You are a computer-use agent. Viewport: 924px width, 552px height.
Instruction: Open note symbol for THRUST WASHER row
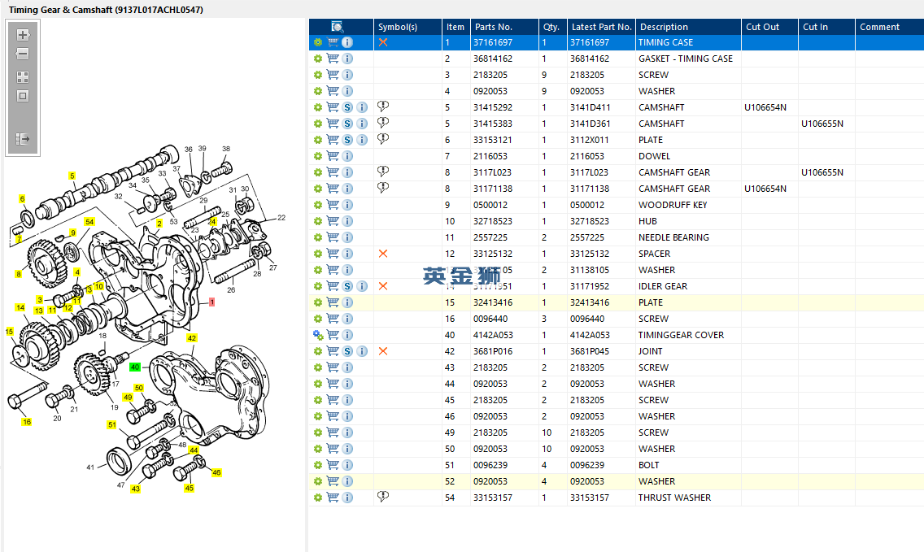point(383,497)
